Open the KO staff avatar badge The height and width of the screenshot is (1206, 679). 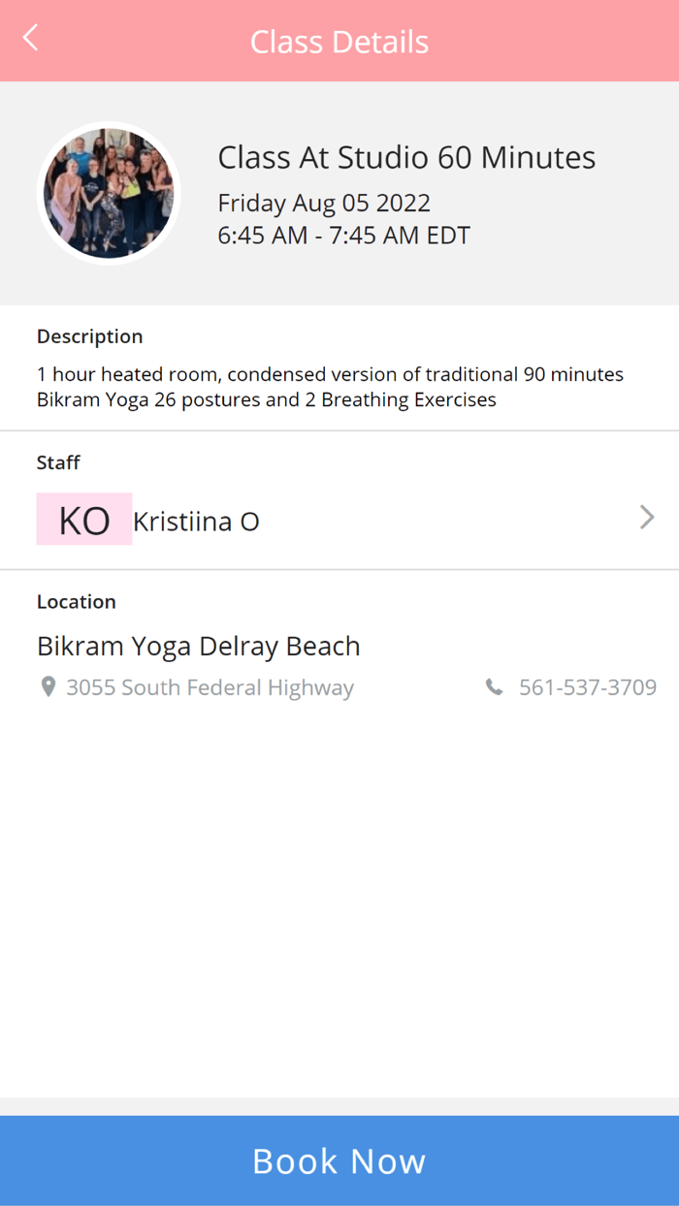tap(83, 519)
